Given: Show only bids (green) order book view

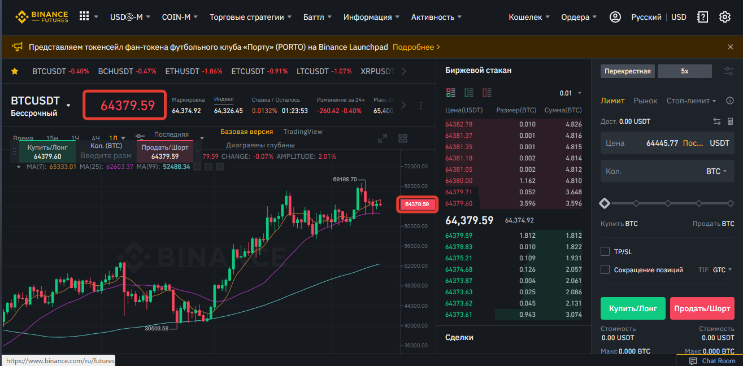Looking at the screenshot, I should click(468, 93).
